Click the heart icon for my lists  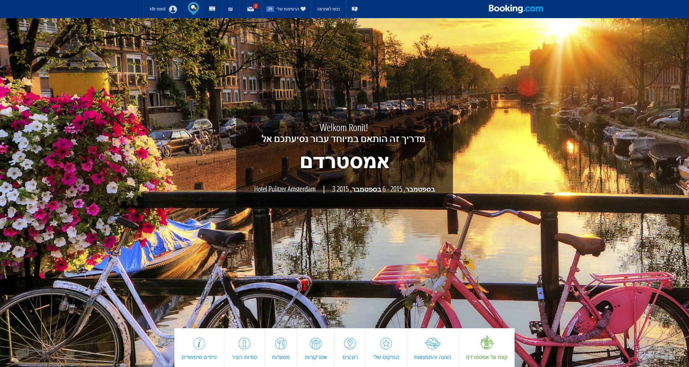304,9
